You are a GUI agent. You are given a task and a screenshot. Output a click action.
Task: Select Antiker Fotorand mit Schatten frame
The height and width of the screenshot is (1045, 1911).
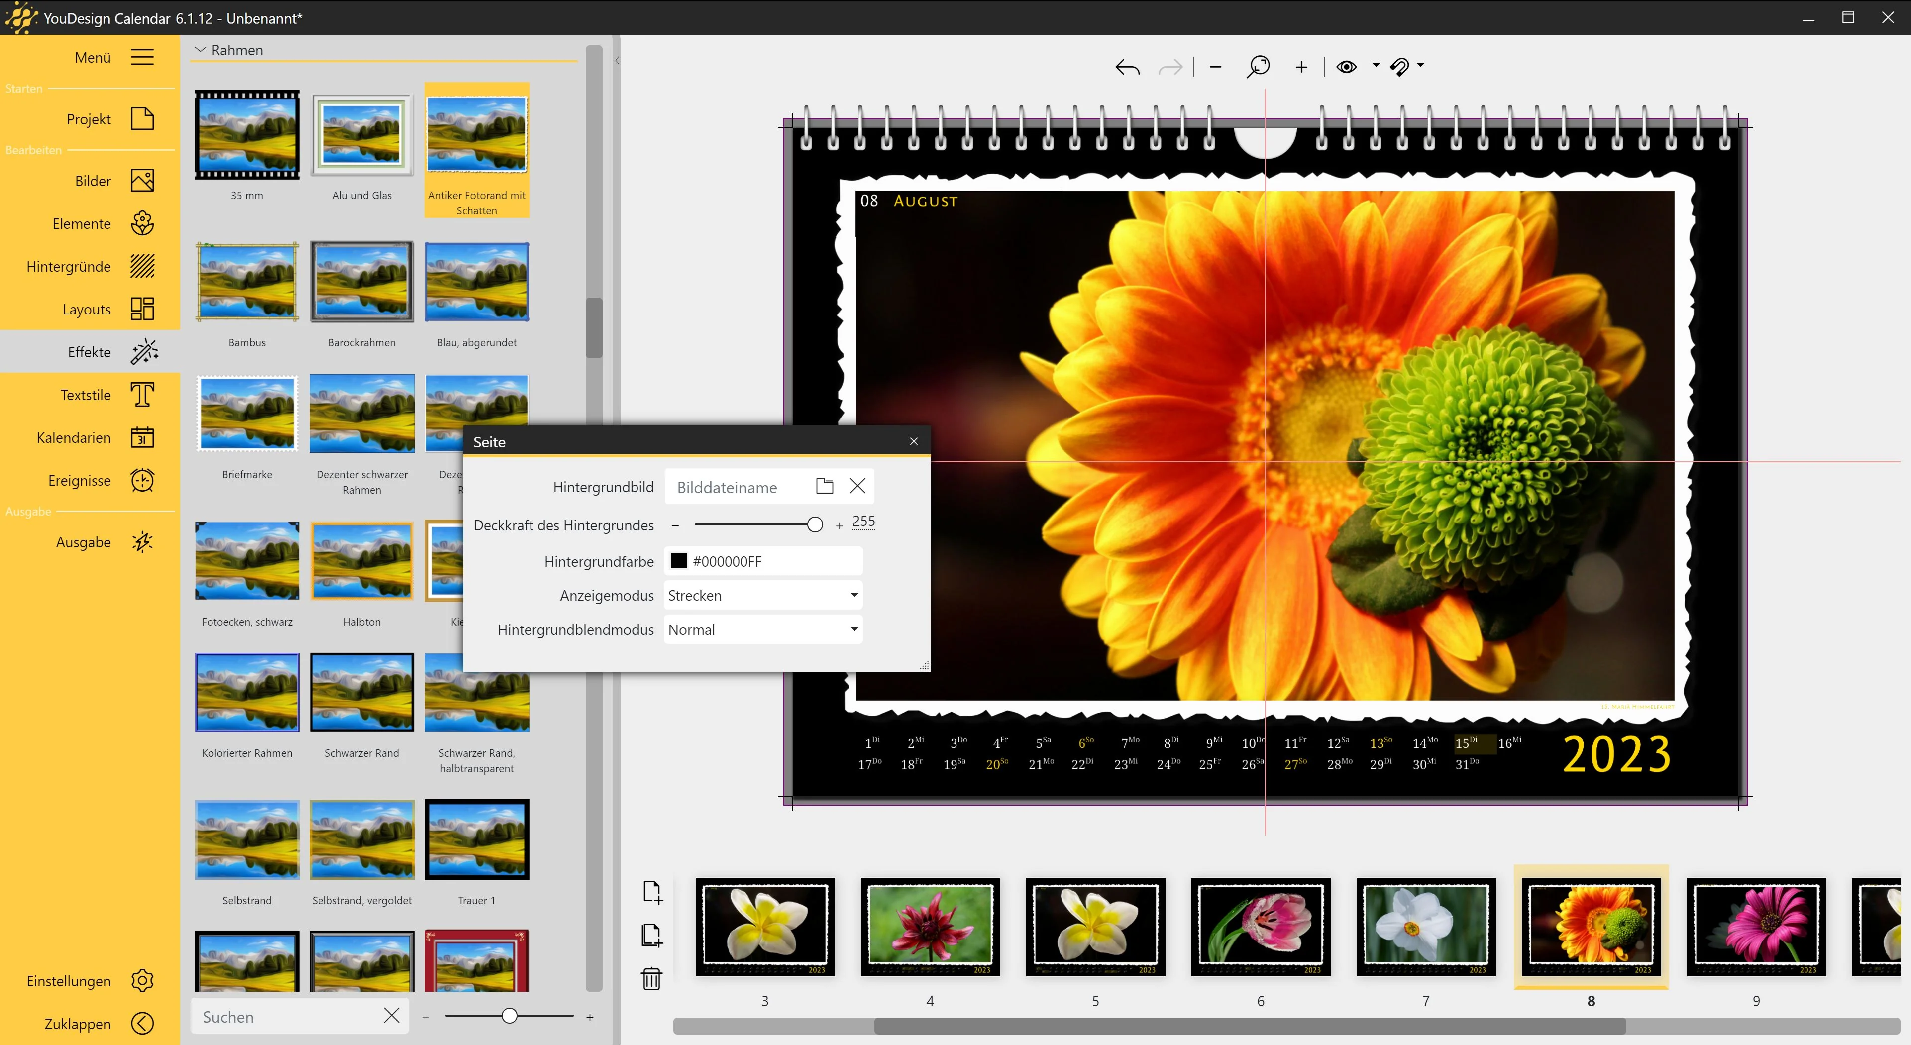477,150
